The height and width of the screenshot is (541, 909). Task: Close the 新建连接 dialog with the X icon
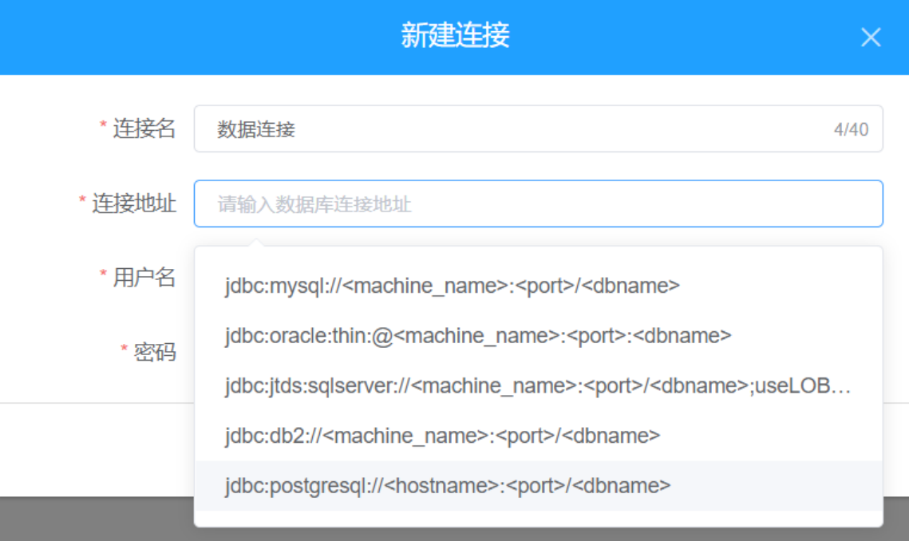871,37
